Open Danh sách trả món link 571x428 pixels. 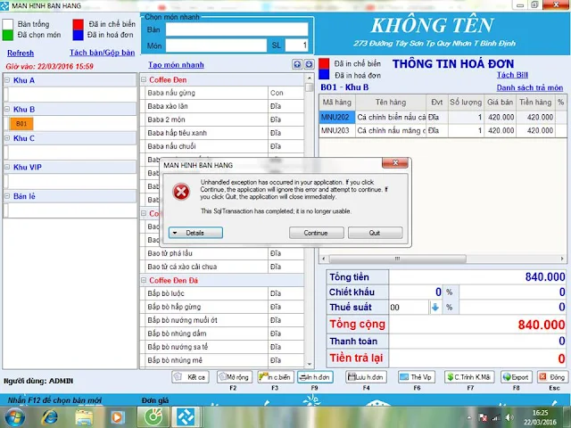point(530,87)
